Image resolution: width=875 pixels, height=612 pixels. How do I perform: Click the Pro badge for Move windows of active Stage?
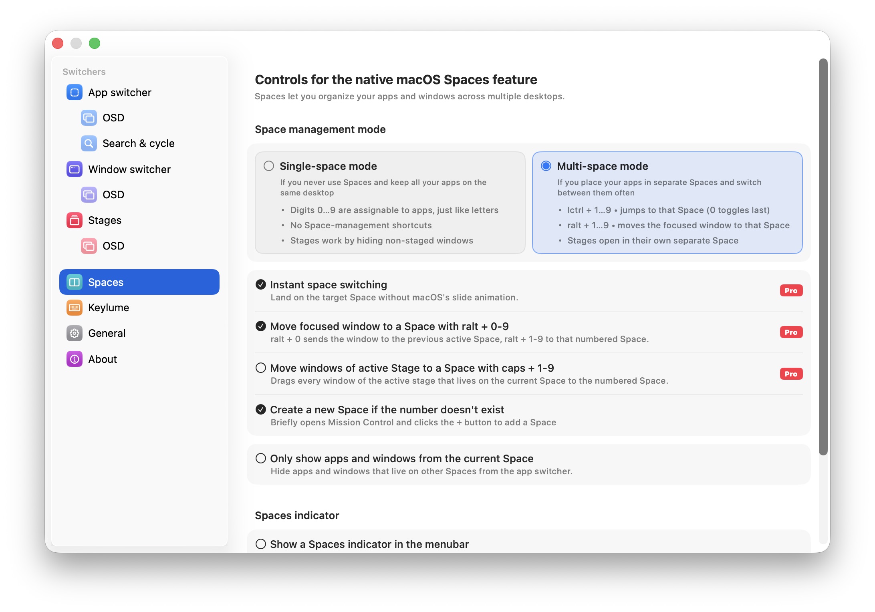coord(791,374)
